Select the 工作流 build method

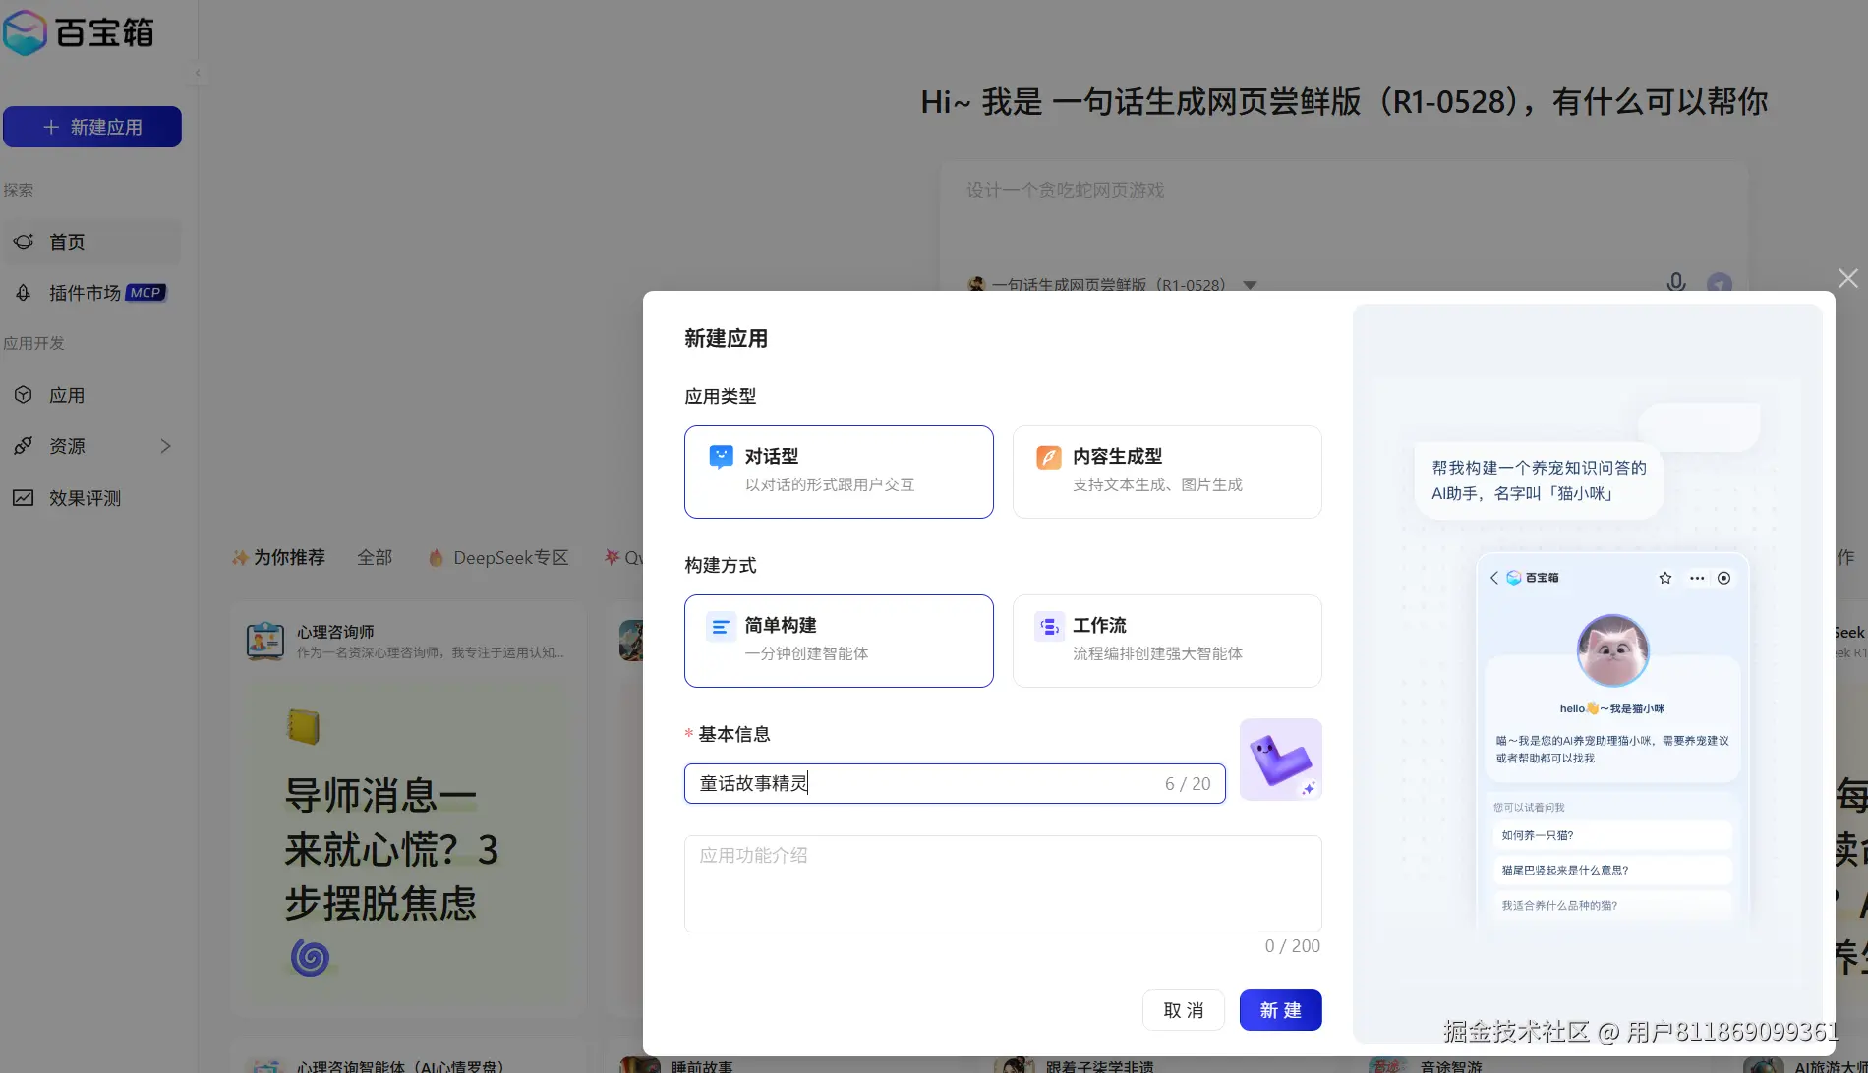click(x=1167, y=641)
